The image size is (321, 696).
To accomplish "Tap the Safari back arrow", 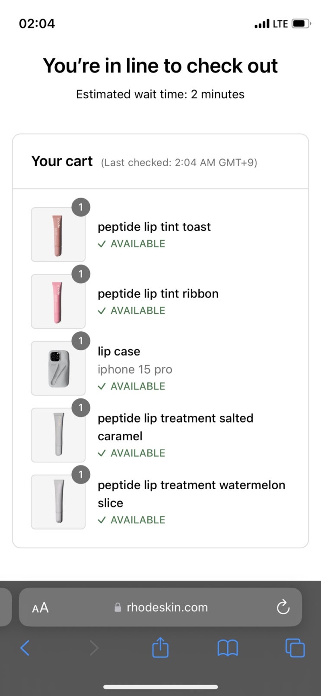I will pyautogui.click(x=25, y=648).
